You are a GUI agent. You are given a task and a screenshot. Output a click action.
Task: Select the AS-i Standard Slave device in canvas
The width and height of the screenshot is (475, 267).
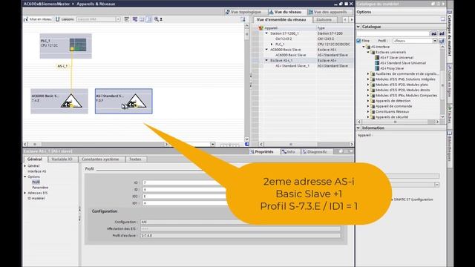click(124, 101)
